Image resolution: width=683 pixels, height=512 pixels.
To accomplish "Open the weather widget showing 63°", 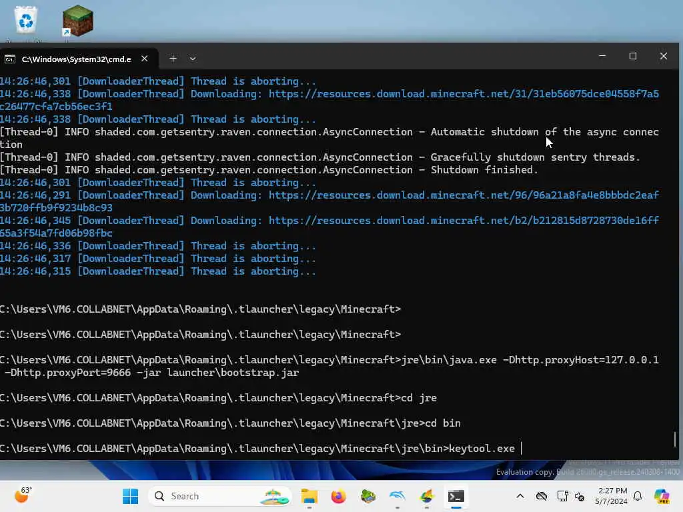I will 23,495.
